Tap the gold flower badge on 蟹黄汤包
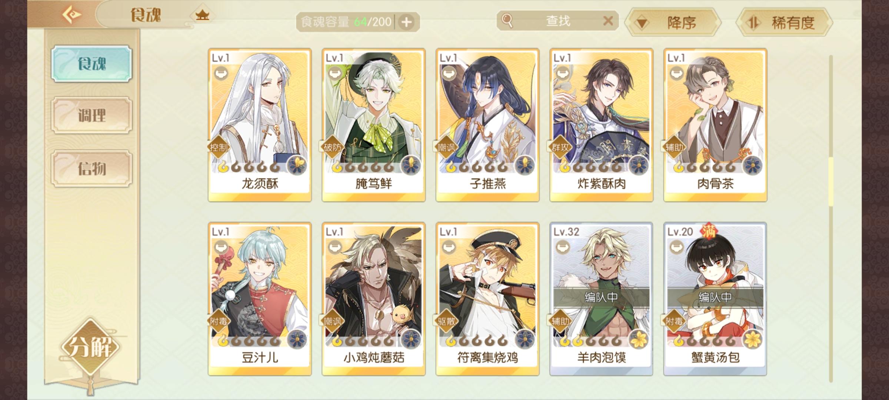Viewport: 889px width, 400px height. (x=753, y=339)
